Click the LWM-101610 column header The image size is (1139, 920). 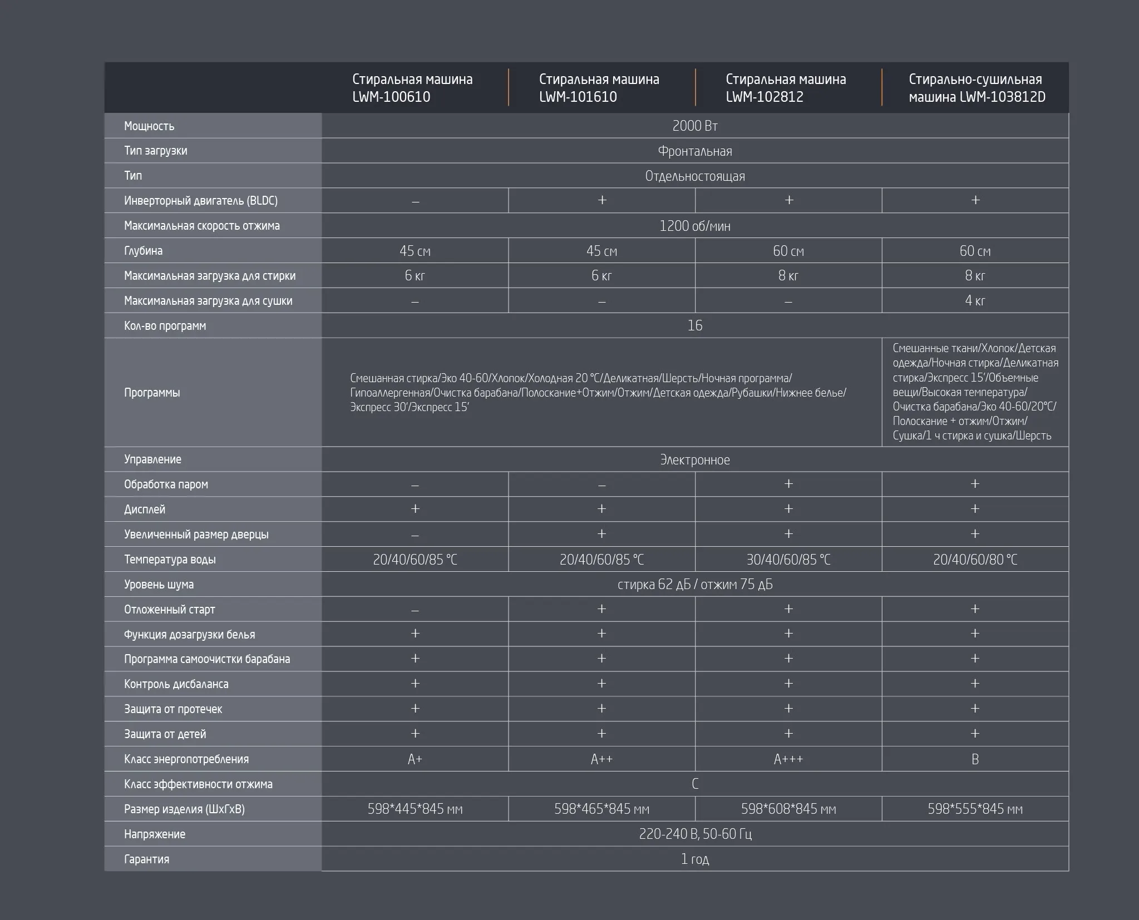(x=599, y=88)
